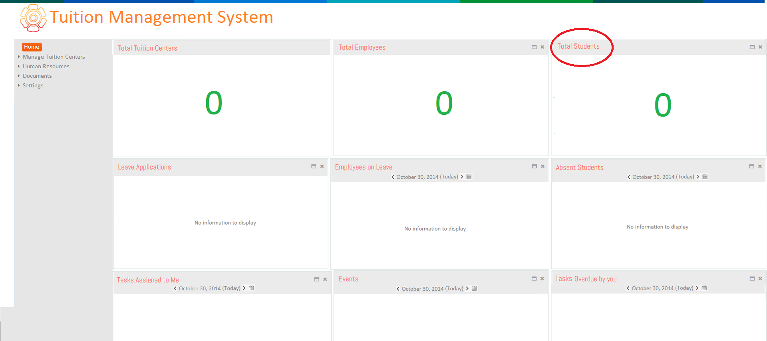Go to next day in Employees on Leave
Image resolution: width=767 pixels, height=341 pixels.
click(462, 177)
